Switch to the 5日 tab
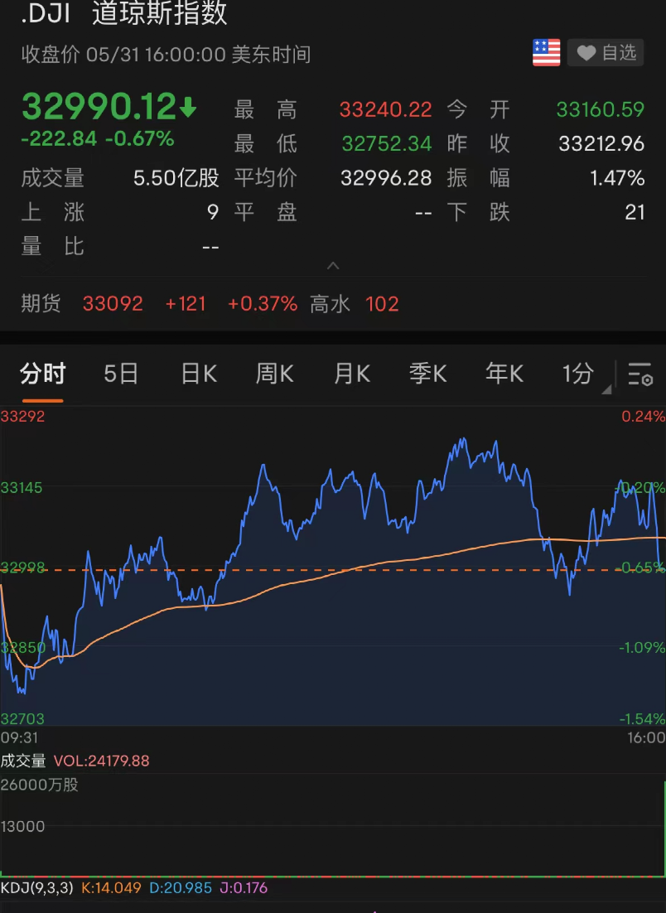This screenshot has width=666, height=913. click(121, 374)
